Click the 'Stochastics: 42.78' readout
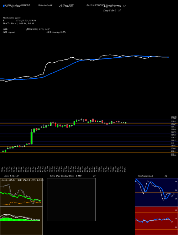178x235 pixels. [11, 18]
